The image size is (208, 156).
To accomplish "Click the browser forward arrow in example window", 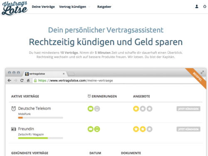I will (x=15, y=80).
